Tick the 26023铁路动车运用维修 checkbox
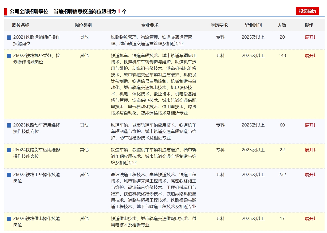 [9, 125]
